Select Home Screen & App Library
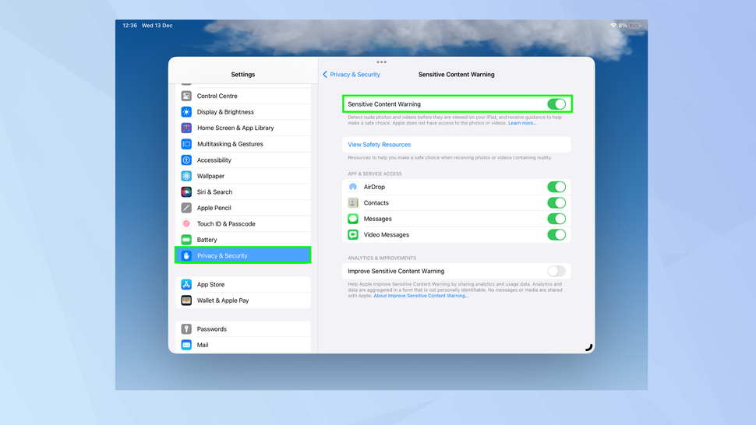756x425 pixels. pos(243,128)
